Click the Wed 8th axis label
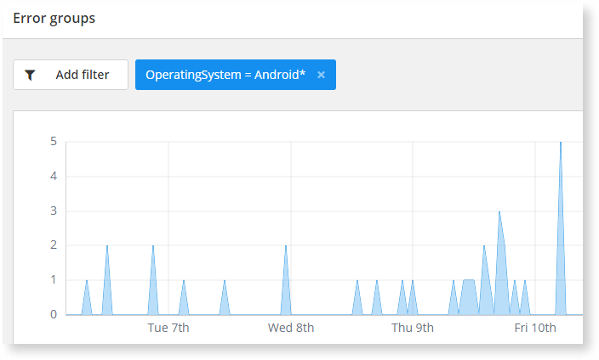Viewport: 599px width, 360px height. [x=291, y=328]
